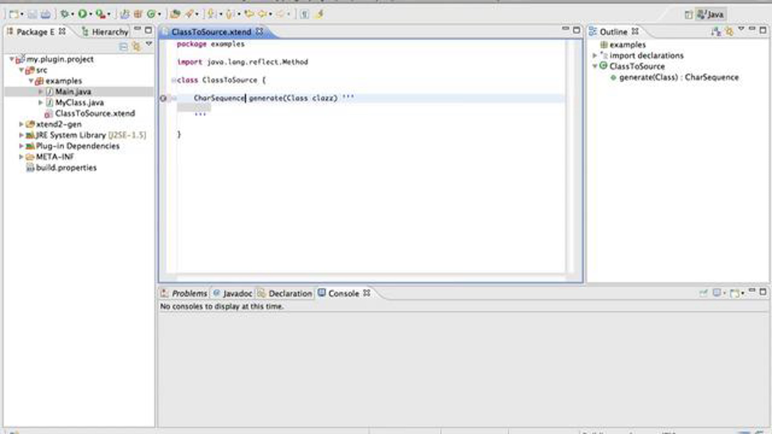This screenshot has width=772, height=434.
Task: Collapse all in the Package Explorer
Action: pos(123,47)
